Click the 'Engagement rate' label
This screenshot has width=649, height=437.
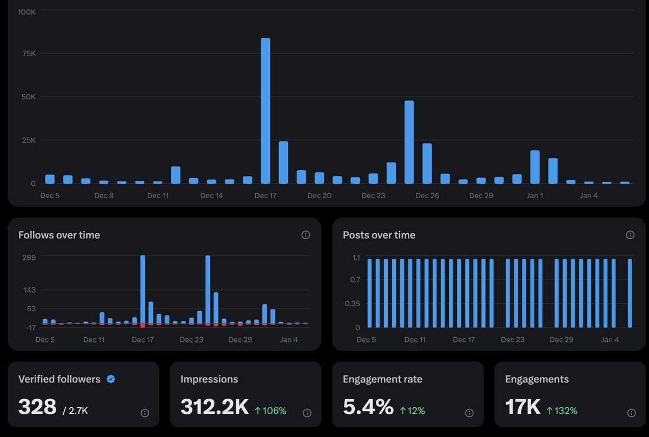click(x=383, y=379)
